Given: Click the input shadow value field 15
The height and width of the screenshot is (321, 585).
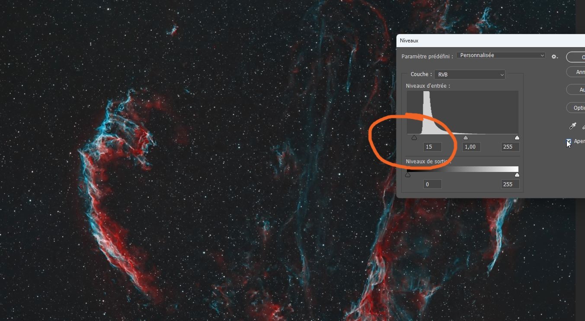Looking at the screenshot, I should [x=432, y=147].
